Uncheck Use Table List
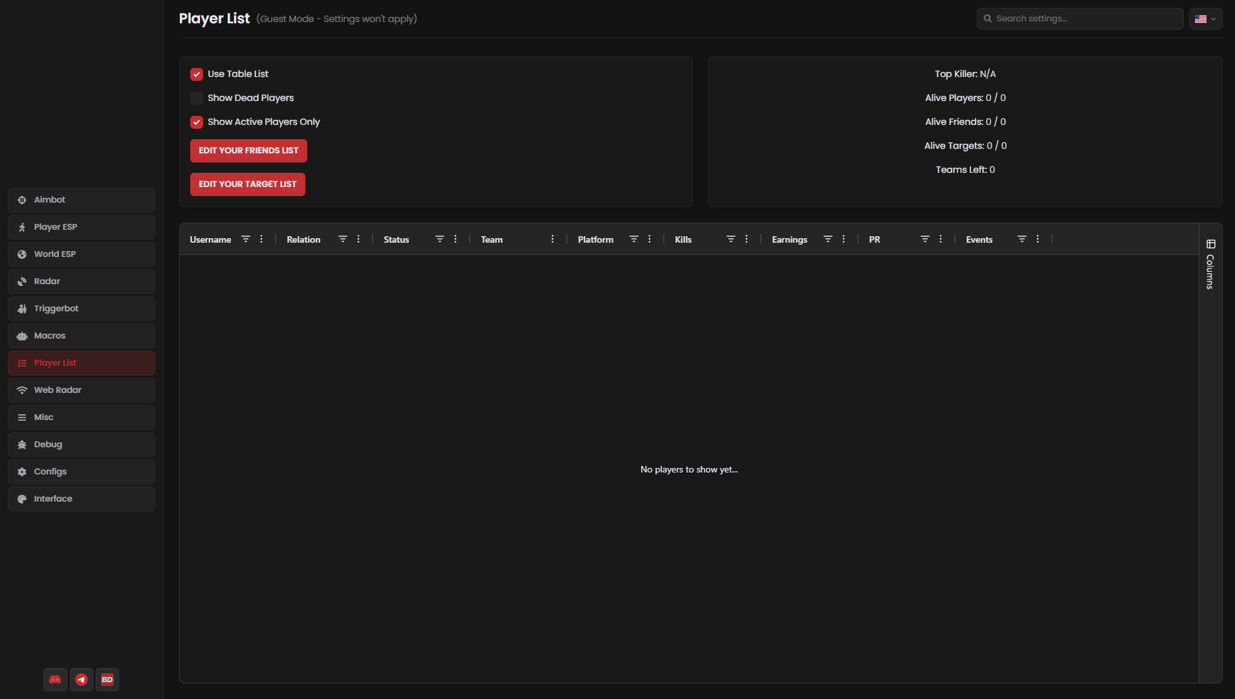 (x=197, y=74)
